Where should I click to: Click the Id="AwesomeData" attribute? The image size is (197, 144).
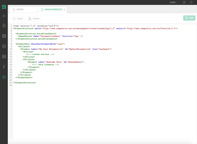[x=73, y=62]
